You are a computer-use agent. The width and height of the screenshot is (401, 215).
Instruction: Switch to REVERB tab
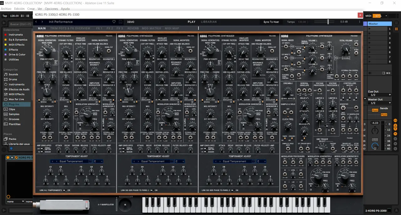point(133,28)
